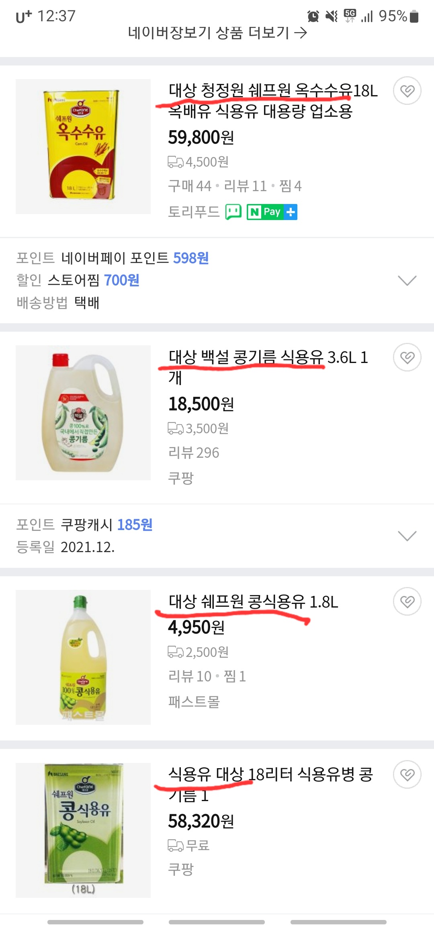The width and height of the screenshot is (434, 930).
Task: Tap the alarm icon in status bar
Action: 313,16
